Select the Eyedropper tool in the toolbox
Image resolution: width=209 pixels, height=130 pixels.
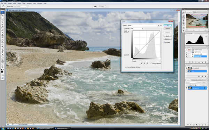pos(2,62)
